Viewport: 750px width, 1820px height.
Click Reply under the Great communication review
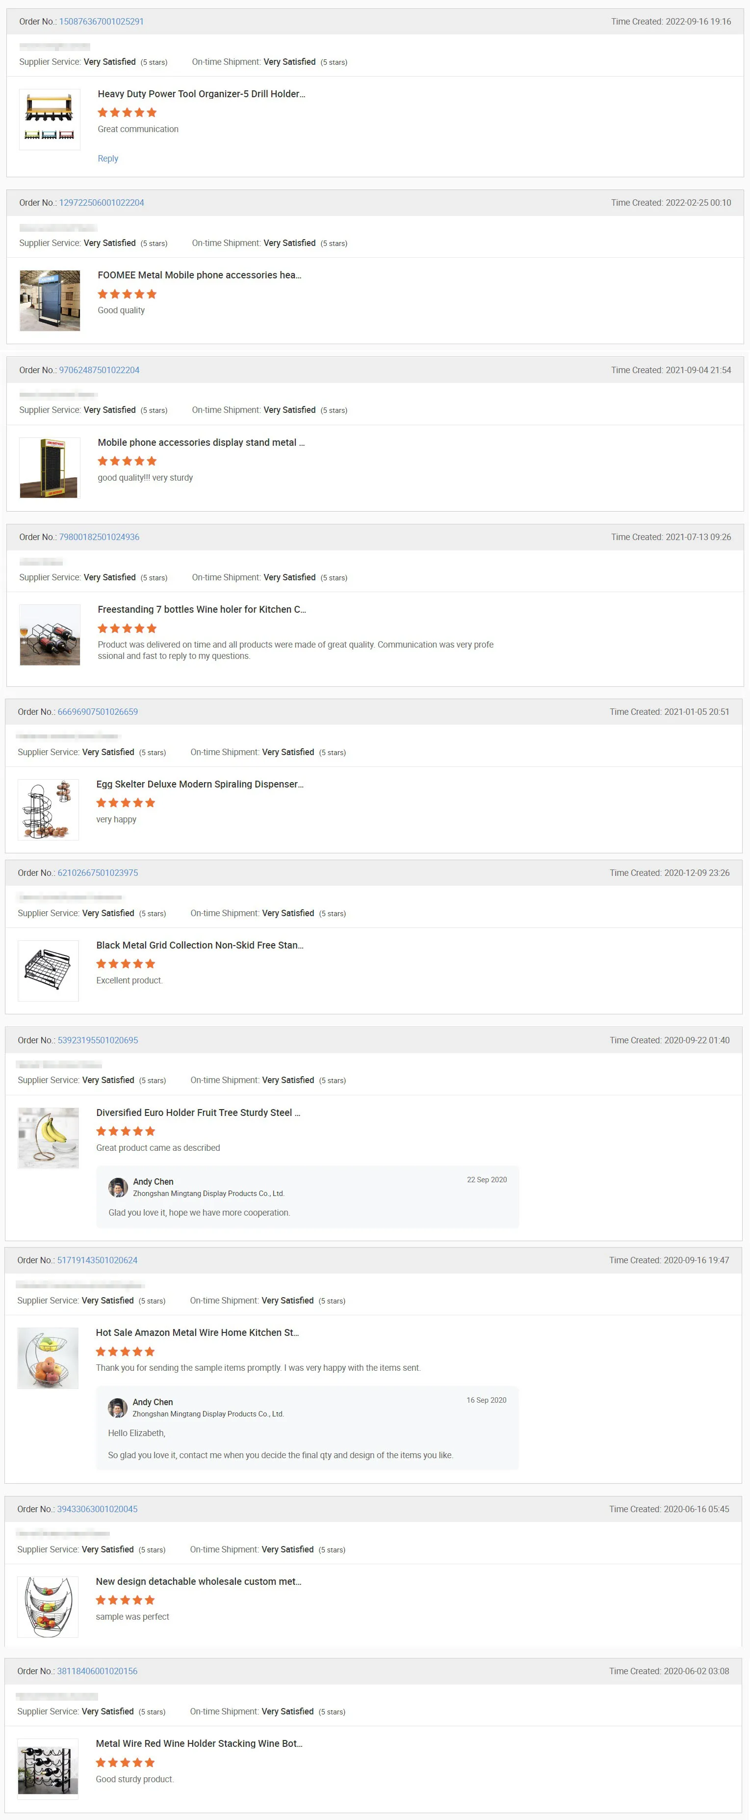[108, 158]
